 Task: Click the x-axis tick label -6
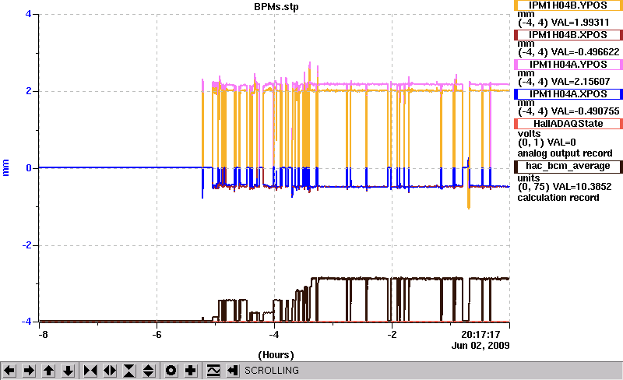[157, 335]
